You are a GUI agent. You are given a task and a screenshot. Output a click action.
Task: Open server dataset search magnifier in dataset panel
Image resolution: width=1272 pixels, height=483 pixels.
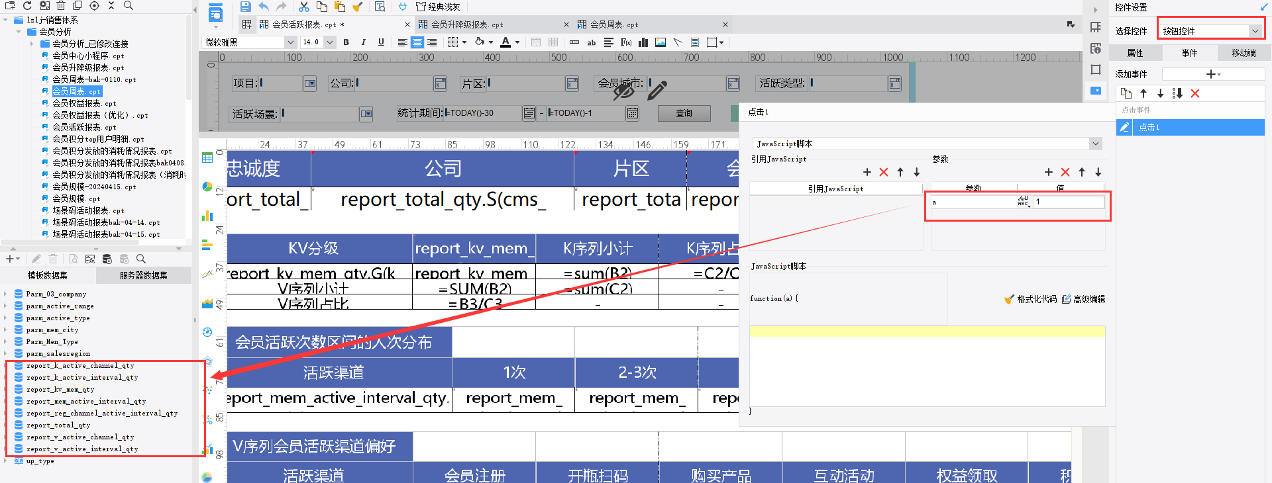[x=141, y=259]
